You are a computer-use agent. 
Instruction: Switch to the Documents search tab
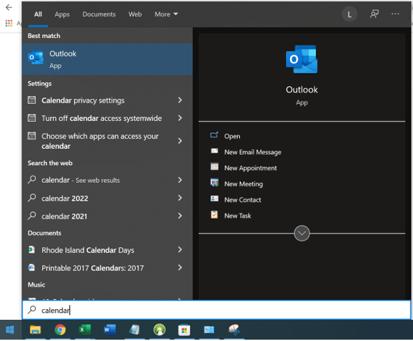click(99, 14)
